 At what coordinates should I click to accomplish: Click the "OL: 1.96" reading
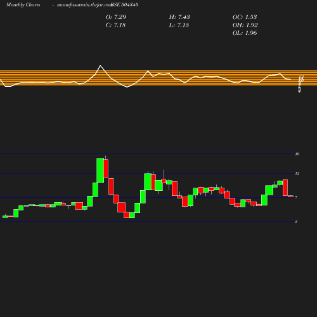[x=245, y=33]
